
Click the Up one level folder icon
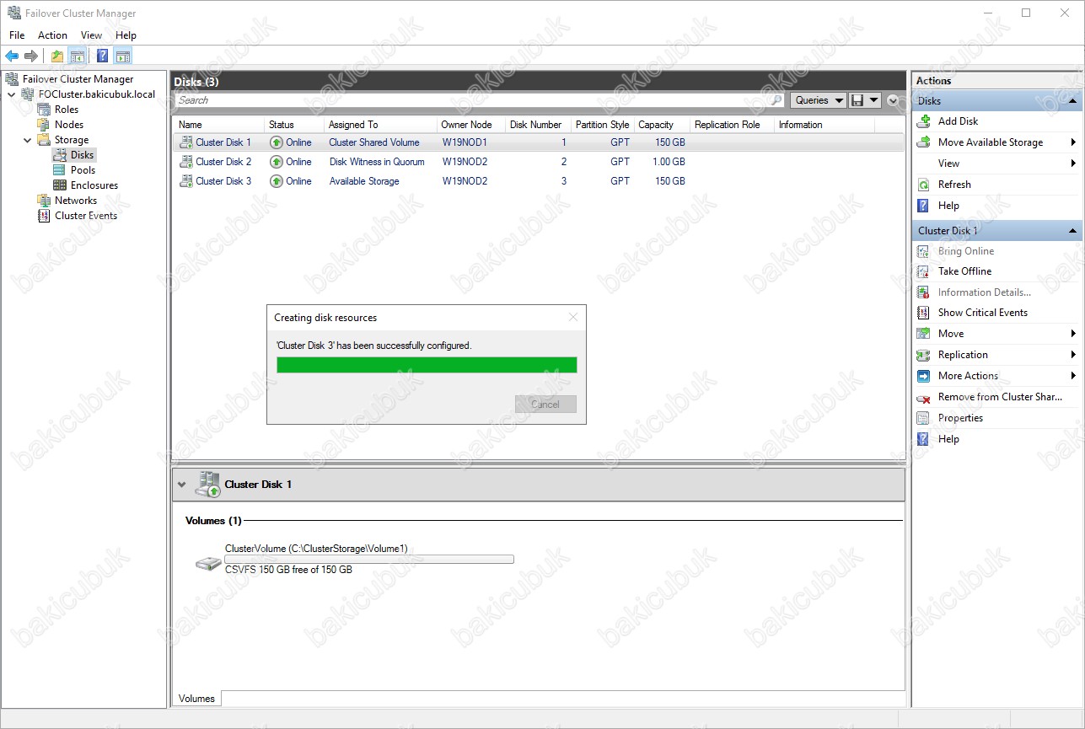point(56,56)
